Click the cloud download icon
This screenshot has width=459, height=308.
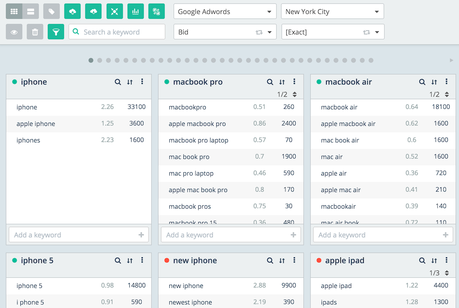93,11
